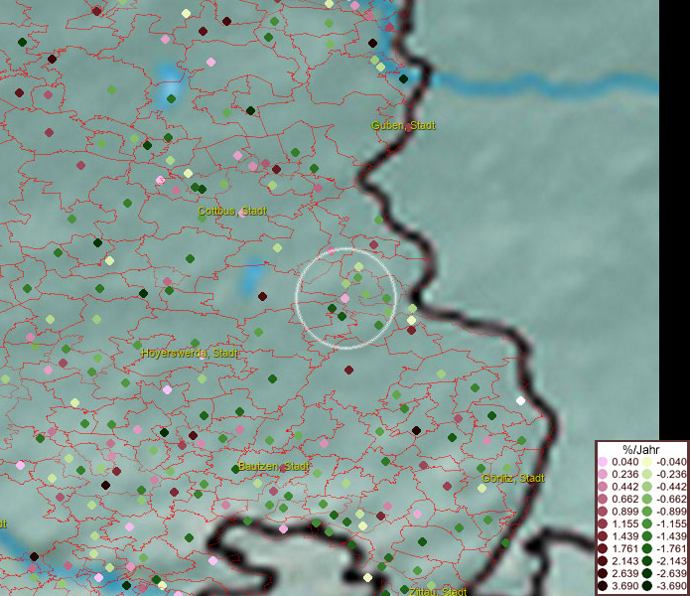This screenshot has width=690, height=596.
Task: Pick the legend swatch for 0.040
Action: click(603, 462)
